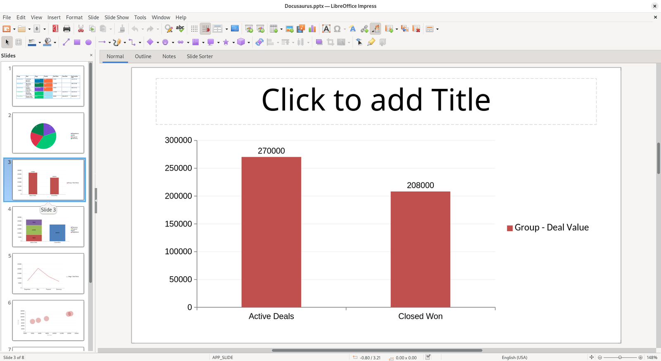The width and height of the screenshot is (661, 361).
Task: Delete the current slide
Action: click(416, 29)
